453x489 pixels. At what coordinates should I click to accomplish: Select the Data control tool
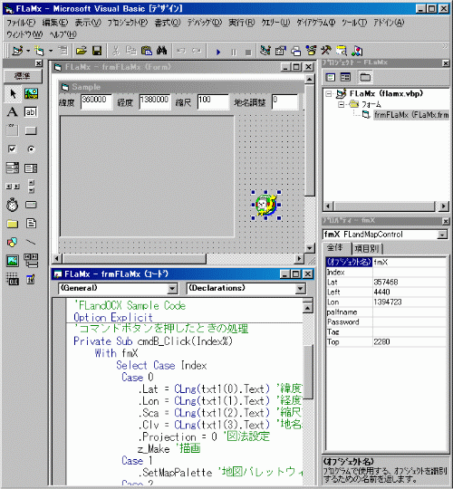coord(31,261)
